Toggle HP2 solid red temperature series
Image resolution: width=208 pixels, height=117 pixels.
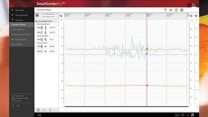tap(42, 27)
